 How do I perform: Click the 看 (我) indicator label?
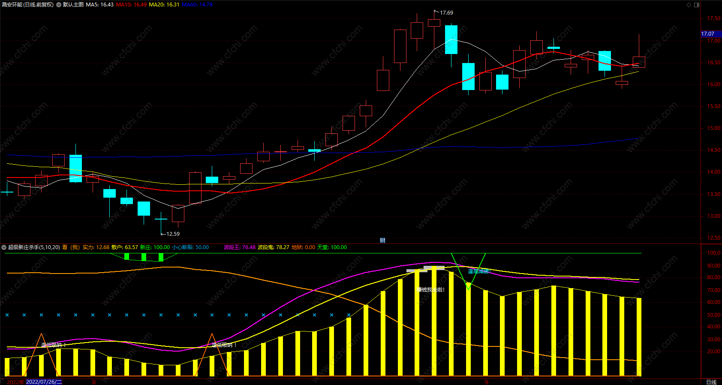coord(71,247)
